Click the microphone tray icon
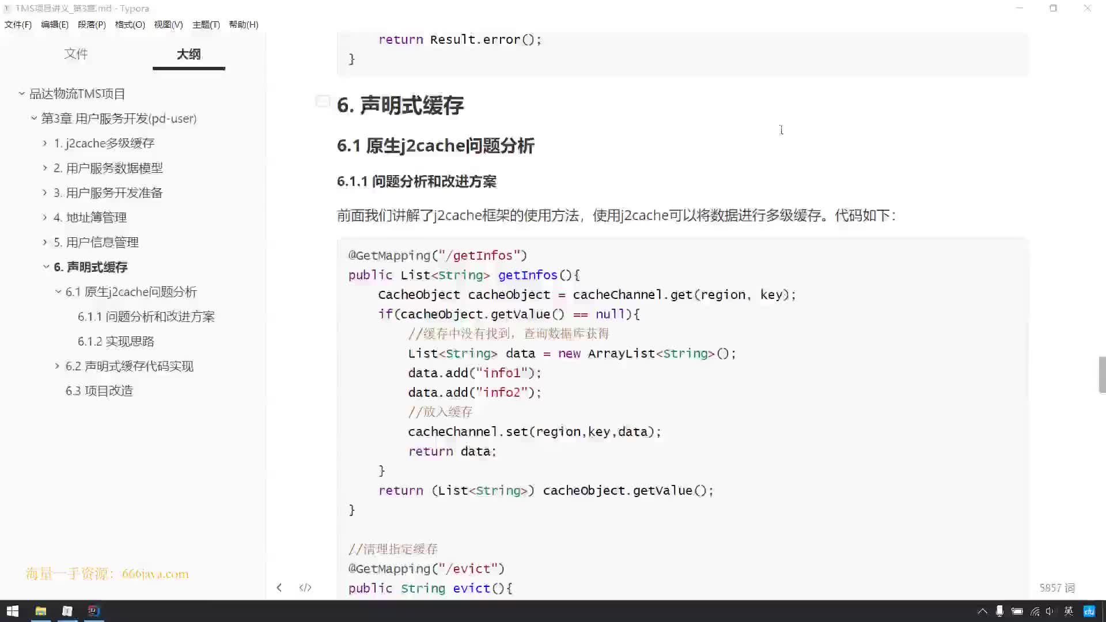This screenshot has height=622, width=1106. 1000,611
